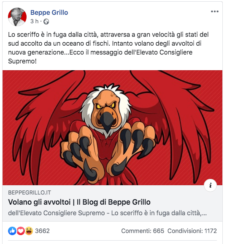227x244 pixels.
Task: Open Beppe Grillo's round profile picture
Action: pos(17,17)
